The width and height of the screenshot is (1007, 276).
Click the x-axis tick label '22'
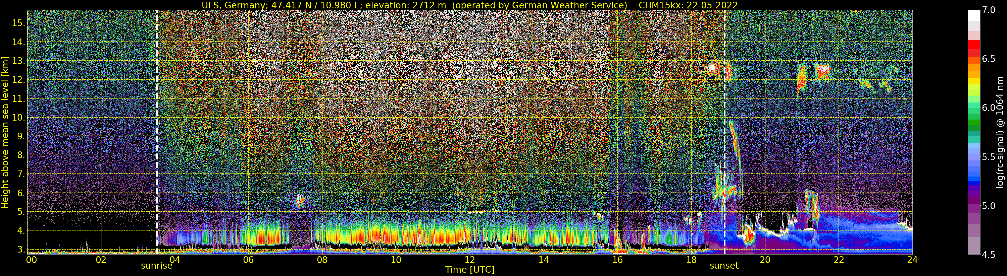pyautogui.click(x=839, y=260)
